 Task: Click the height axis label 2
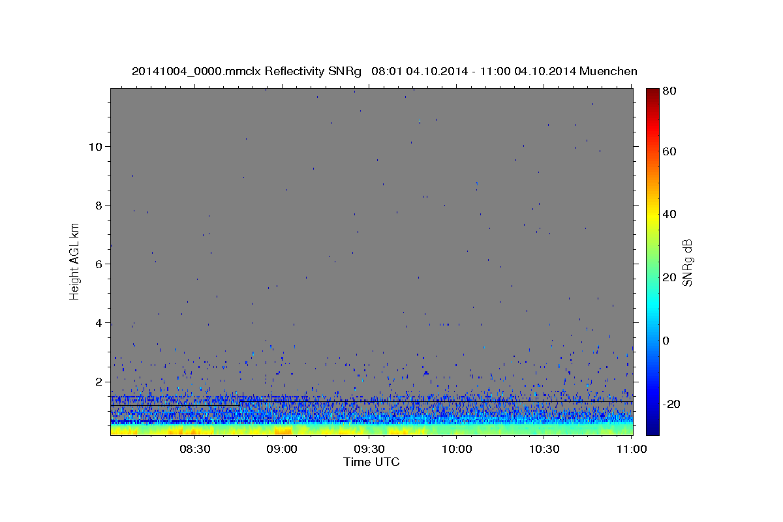point(99,382)
